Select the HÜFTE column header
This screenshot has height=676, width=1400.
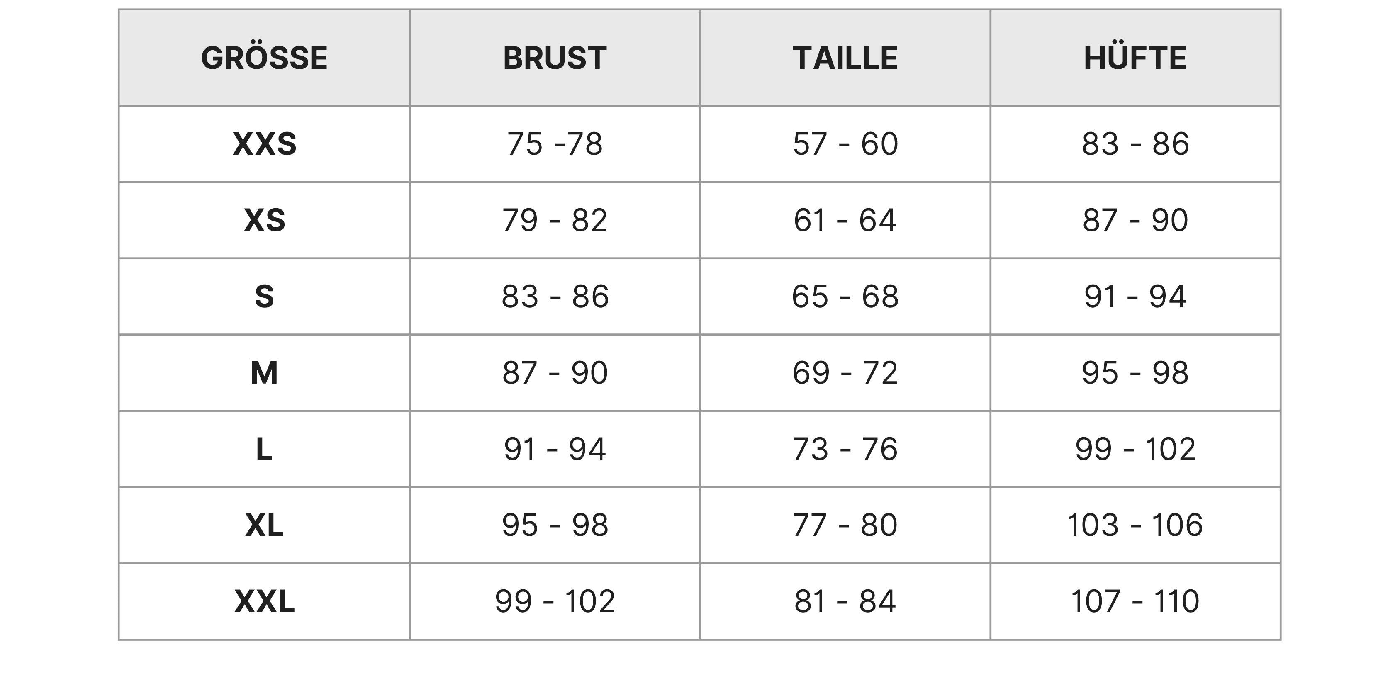[x=1135, y=58]
